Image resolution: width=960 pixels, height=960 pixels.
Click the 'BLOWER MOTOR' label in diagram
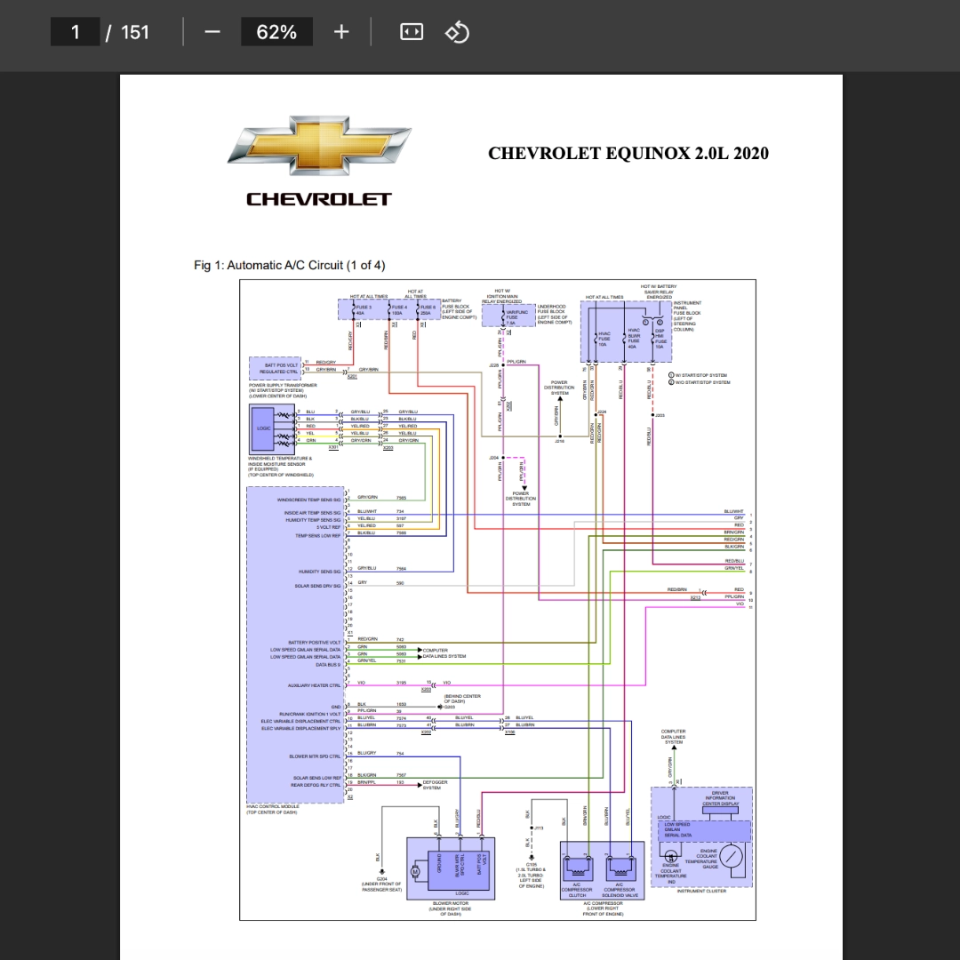tap(451, 903)
